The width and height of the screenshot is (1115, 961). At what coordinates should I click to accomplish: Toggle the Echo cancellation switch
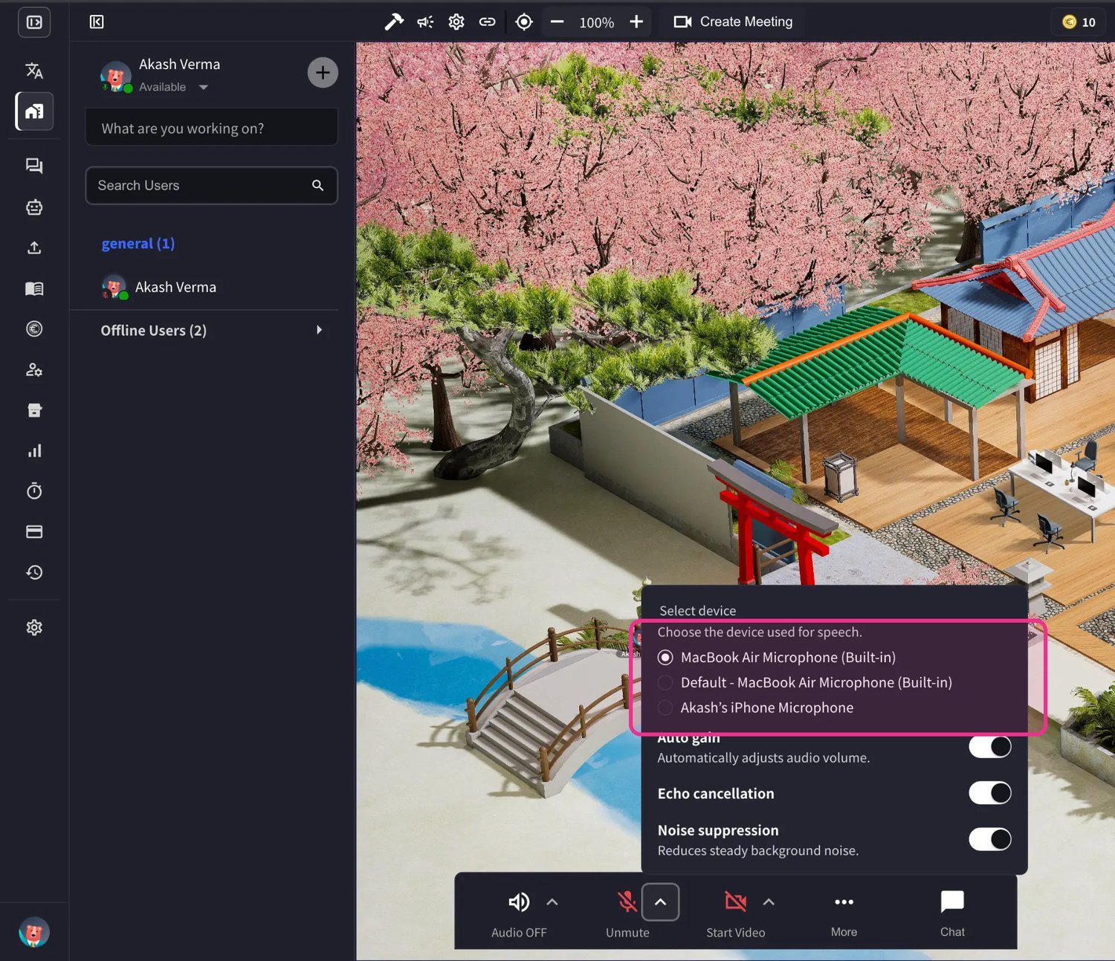tap(990, 793)
